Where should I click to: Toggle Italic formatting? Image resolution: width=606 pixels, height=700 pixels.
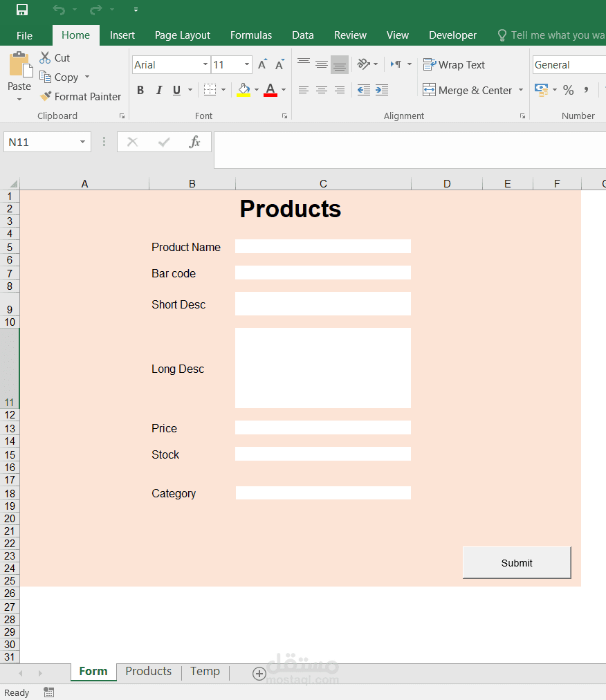[159, 90]
